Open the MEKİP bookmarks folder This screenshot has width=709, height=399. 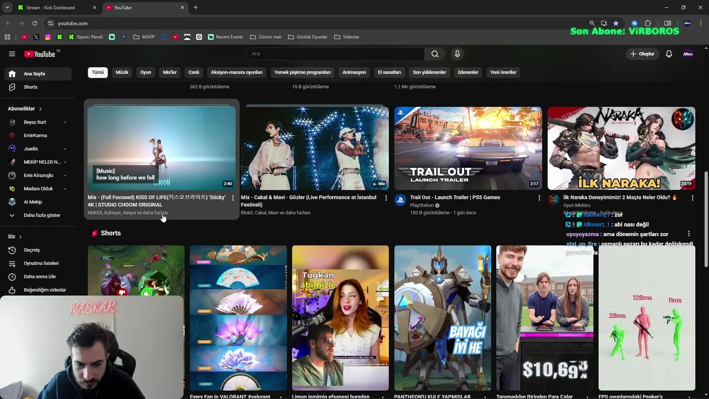coord(145,37)
